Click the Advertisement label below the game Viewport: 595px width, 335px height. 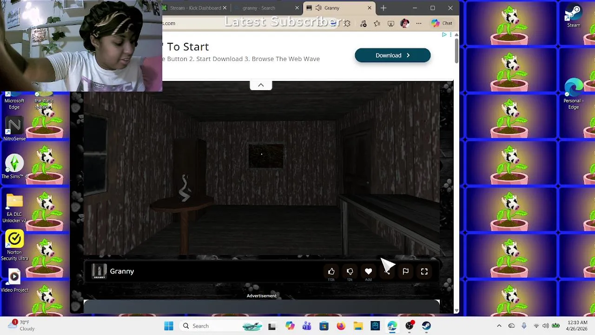point(261,295)
